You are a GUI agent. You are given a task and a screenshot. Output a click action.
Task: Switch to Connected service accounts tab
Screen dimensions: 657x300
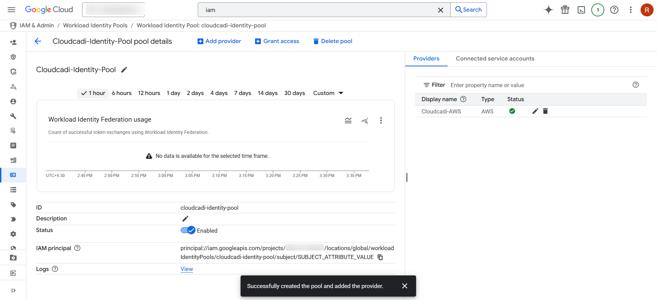[495, 59]
